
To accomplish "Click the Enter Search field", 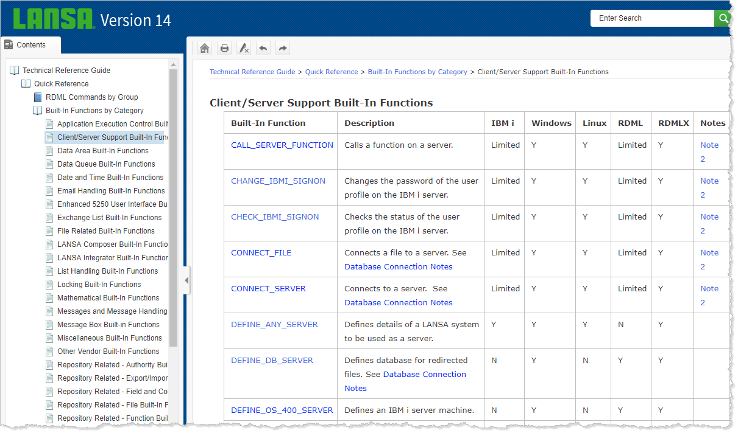I will point(652,18).
